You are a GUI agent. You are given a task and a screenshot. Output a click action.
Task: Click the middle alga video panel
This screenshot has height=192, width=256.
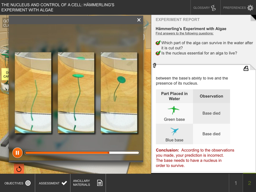click(x=76, y=93)
